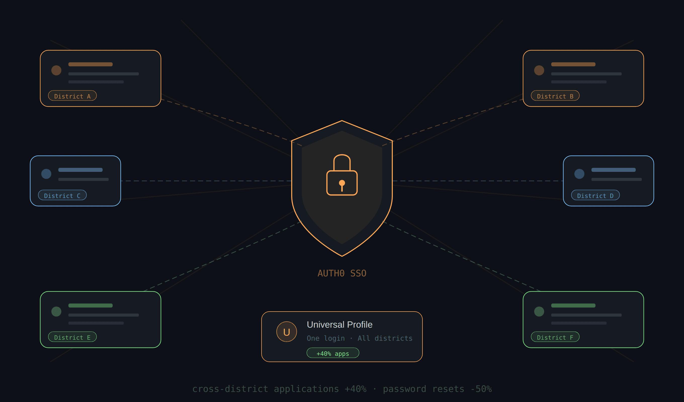Select the District F tag
The width and height of the screenshot is (684, 402).
pyautogui.click(x=555, y=337)
